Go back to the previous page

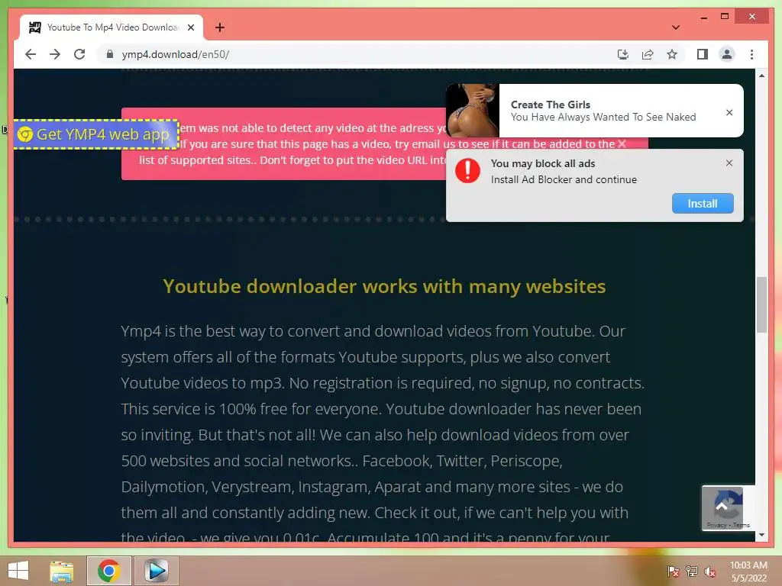[31, 54]
